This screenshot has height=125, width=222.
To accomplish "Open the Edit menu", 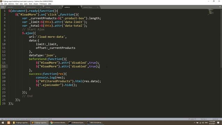I will (x=6, y=4).
